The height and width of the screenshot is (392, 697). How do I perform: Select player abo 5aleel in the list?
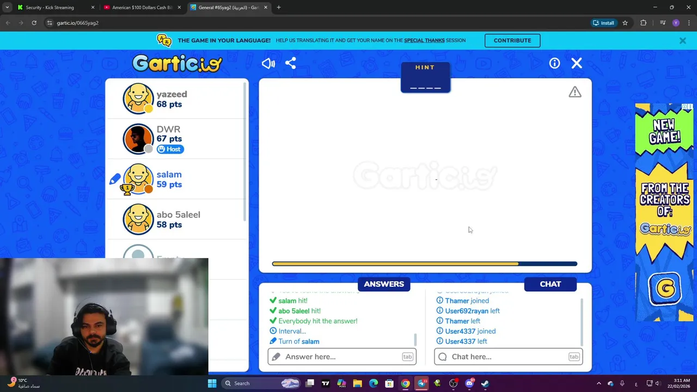(177, 219)
